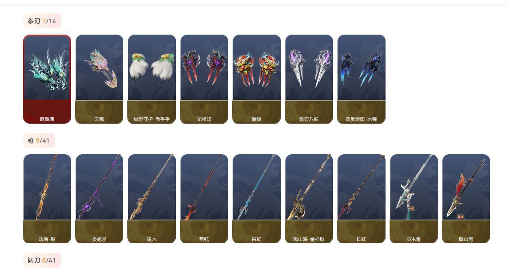
Task: Choose the 观山海·金神钺 halberd
Action: (309, 199)
